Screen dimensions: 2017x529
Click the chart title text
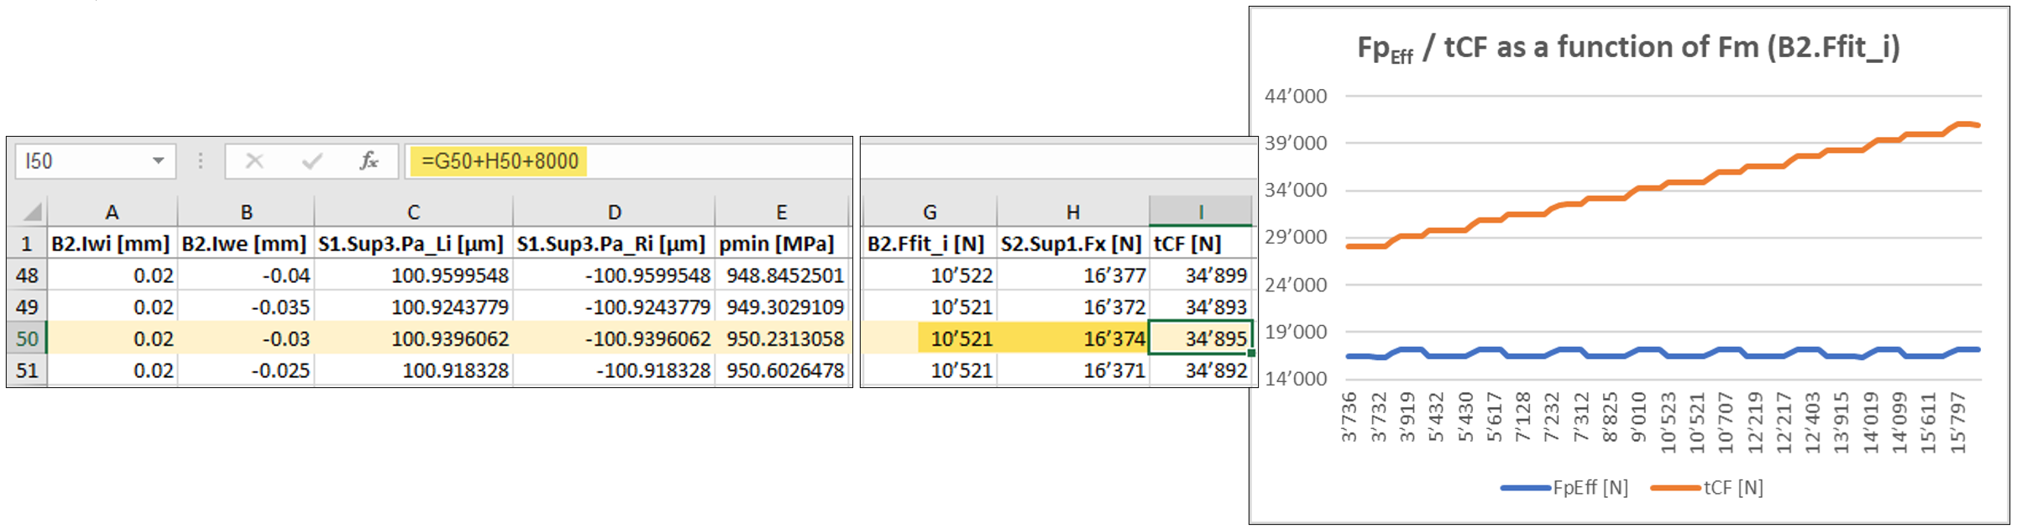pos(1628,48)
